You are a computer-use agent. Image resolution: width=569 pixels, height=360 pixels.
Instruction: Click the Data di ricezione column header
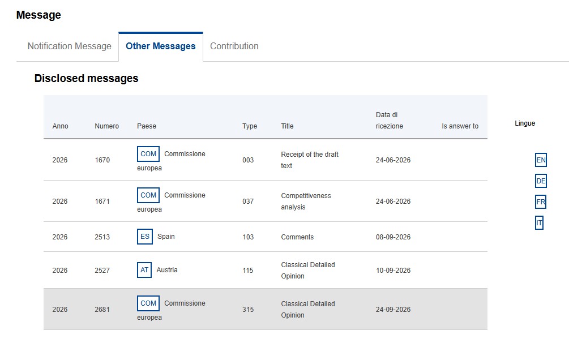click(x=390, y=121)
